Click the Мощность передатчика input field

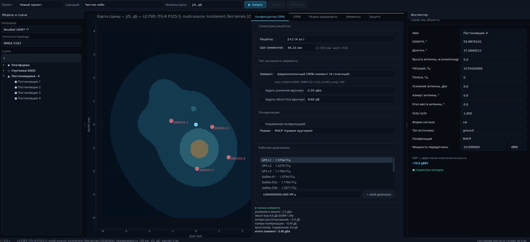point(483,147)
